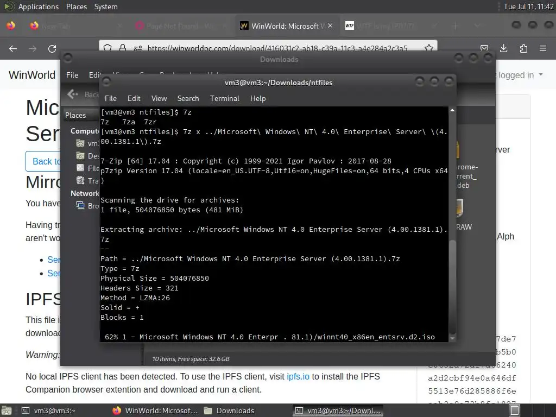556x417 pixels.
Task: Select the Browse Network icon in sidebar
Action: tap(80, 205)
